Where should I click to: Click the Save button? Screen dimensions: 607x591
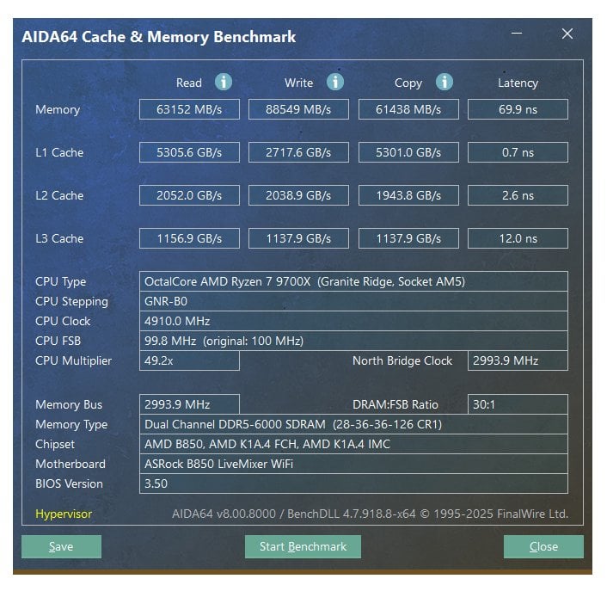(61, 546)
